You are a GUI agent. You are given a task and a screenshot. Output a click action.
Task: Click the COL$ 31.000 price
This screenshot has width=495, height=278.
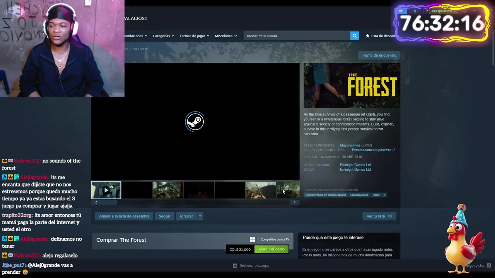coord(240,249)
